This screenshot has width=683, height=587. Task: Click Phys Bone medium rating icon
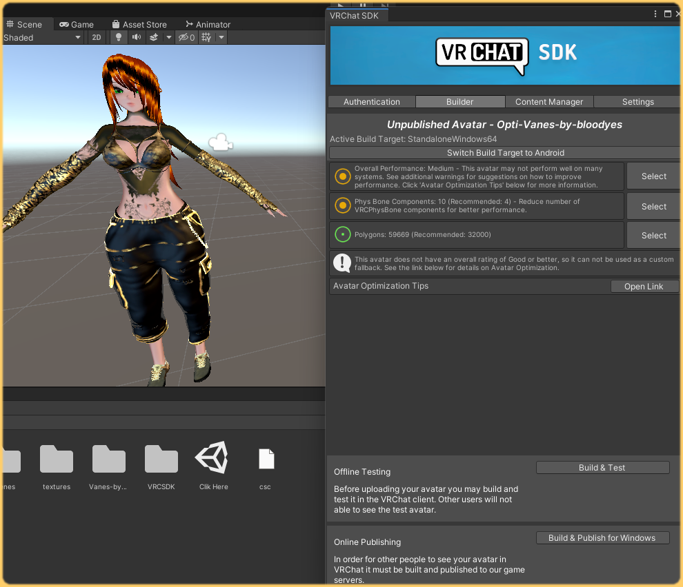[343, 205]
